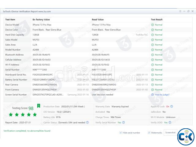This screenshot has height=147, width=196.
Task: Click the five star rating
Action: point(23,115)
